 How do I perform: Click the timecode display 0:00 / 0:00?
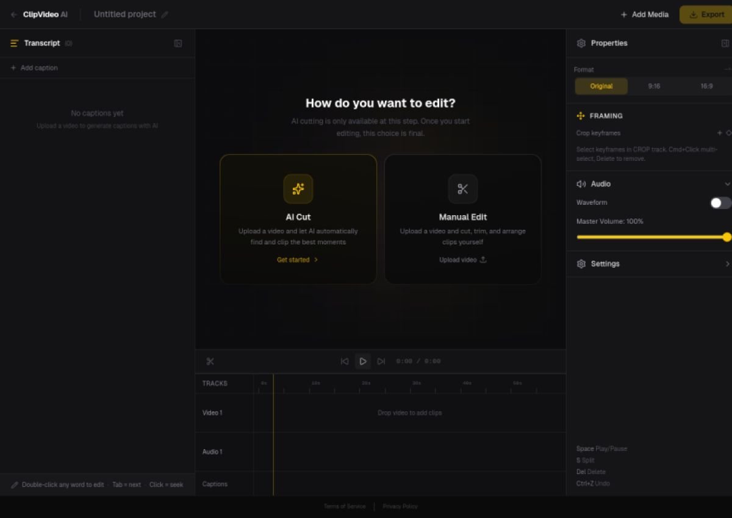coord(418,361)
